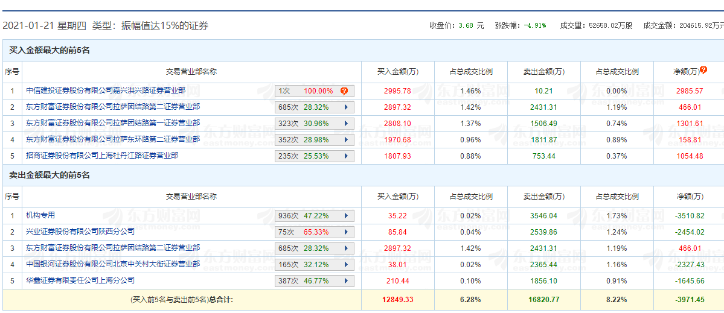Open the 机构专用 seat link
The image size is (724, 313).
[x=40, y=215]
